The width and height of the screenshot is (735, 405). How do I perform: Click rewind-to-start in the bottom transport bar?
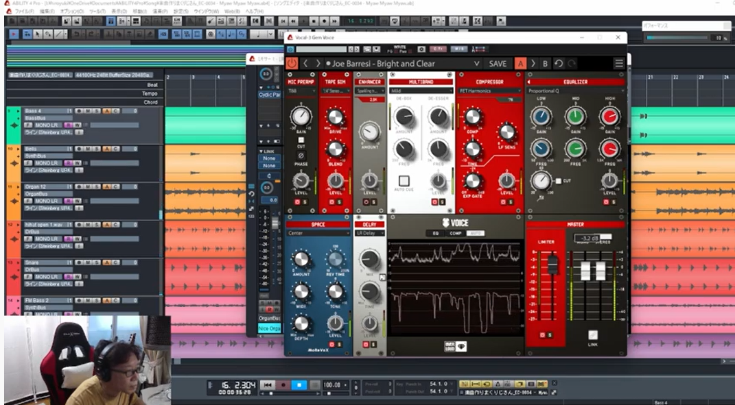tap(267, 385)
